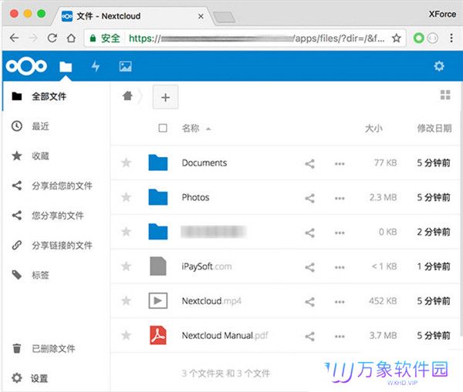463x392 pixels.
Task: Open the Documents folder name
Action: coord(204,162)
